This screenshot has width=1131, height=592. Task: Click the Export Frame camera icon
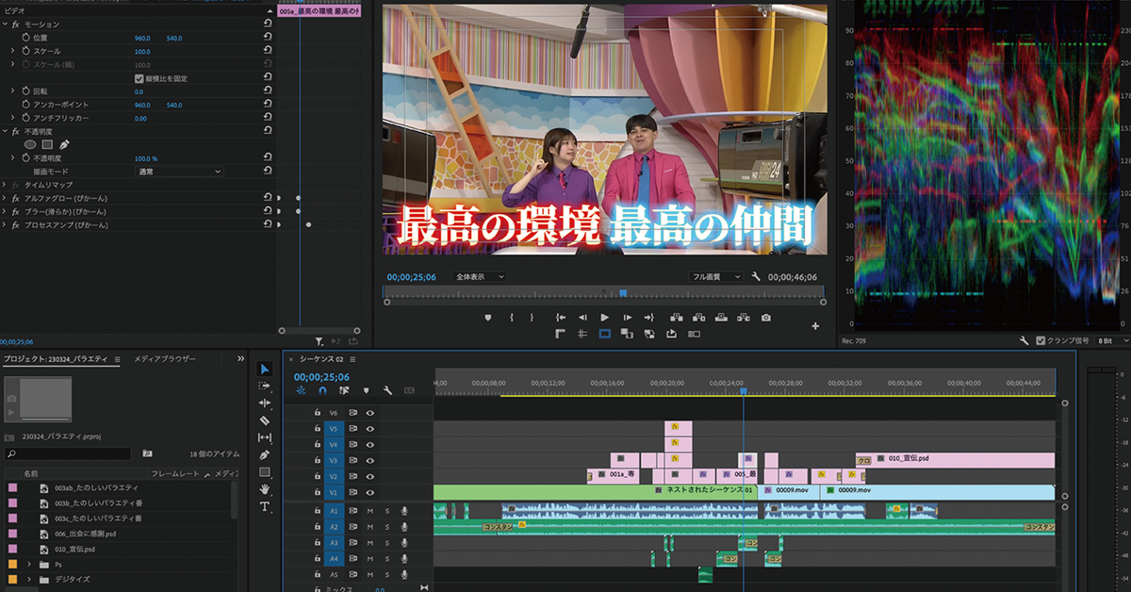pyautogui.click(x=766, y=318)
